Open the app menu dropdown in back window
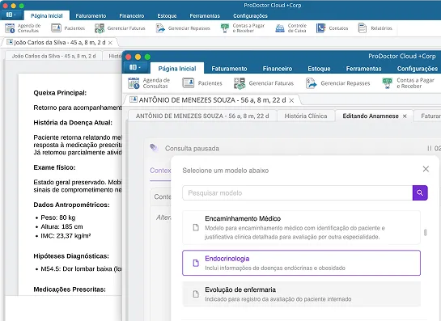Viewport: 441px width, 321px height. (x=11, y=15)
